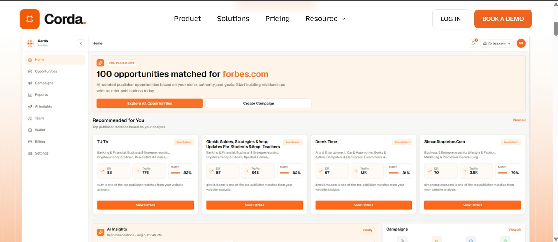
Task: Click the forbes.com headline text
Action: [245, 74]
